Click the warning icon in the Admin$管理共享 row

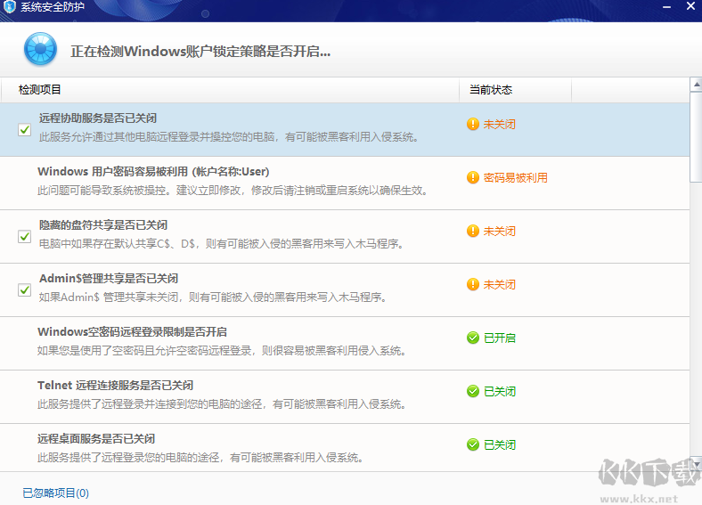(473, 285)
